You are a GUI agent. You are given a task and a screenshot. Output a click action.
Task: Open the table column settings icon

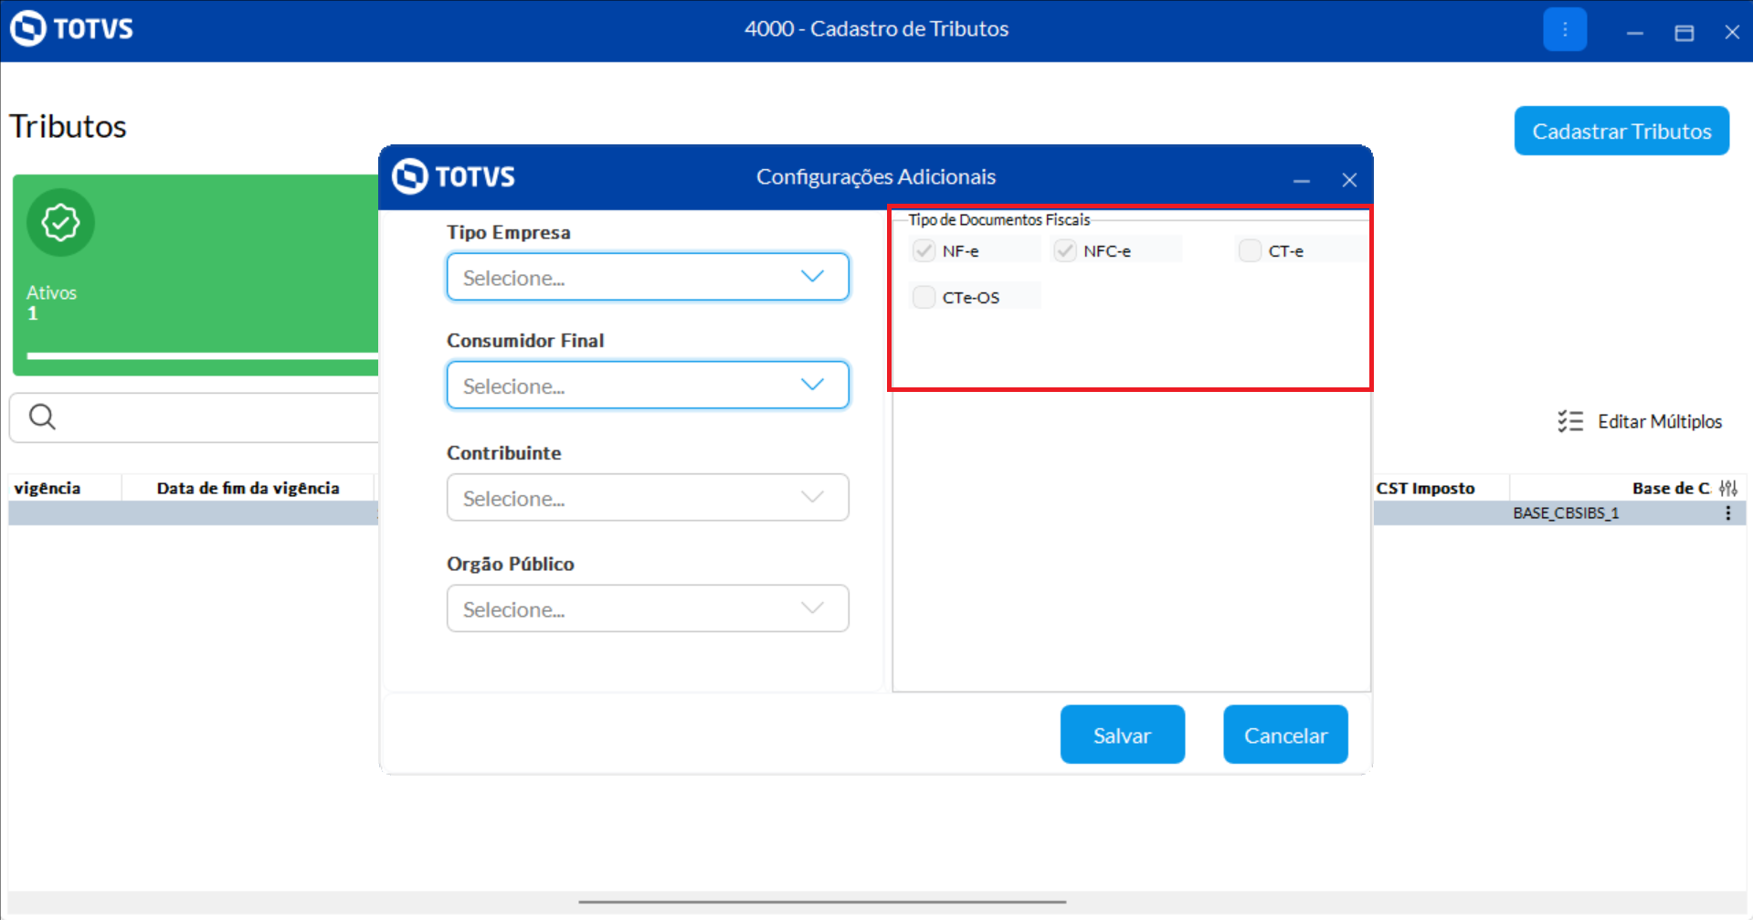[x=1727, y=489]
